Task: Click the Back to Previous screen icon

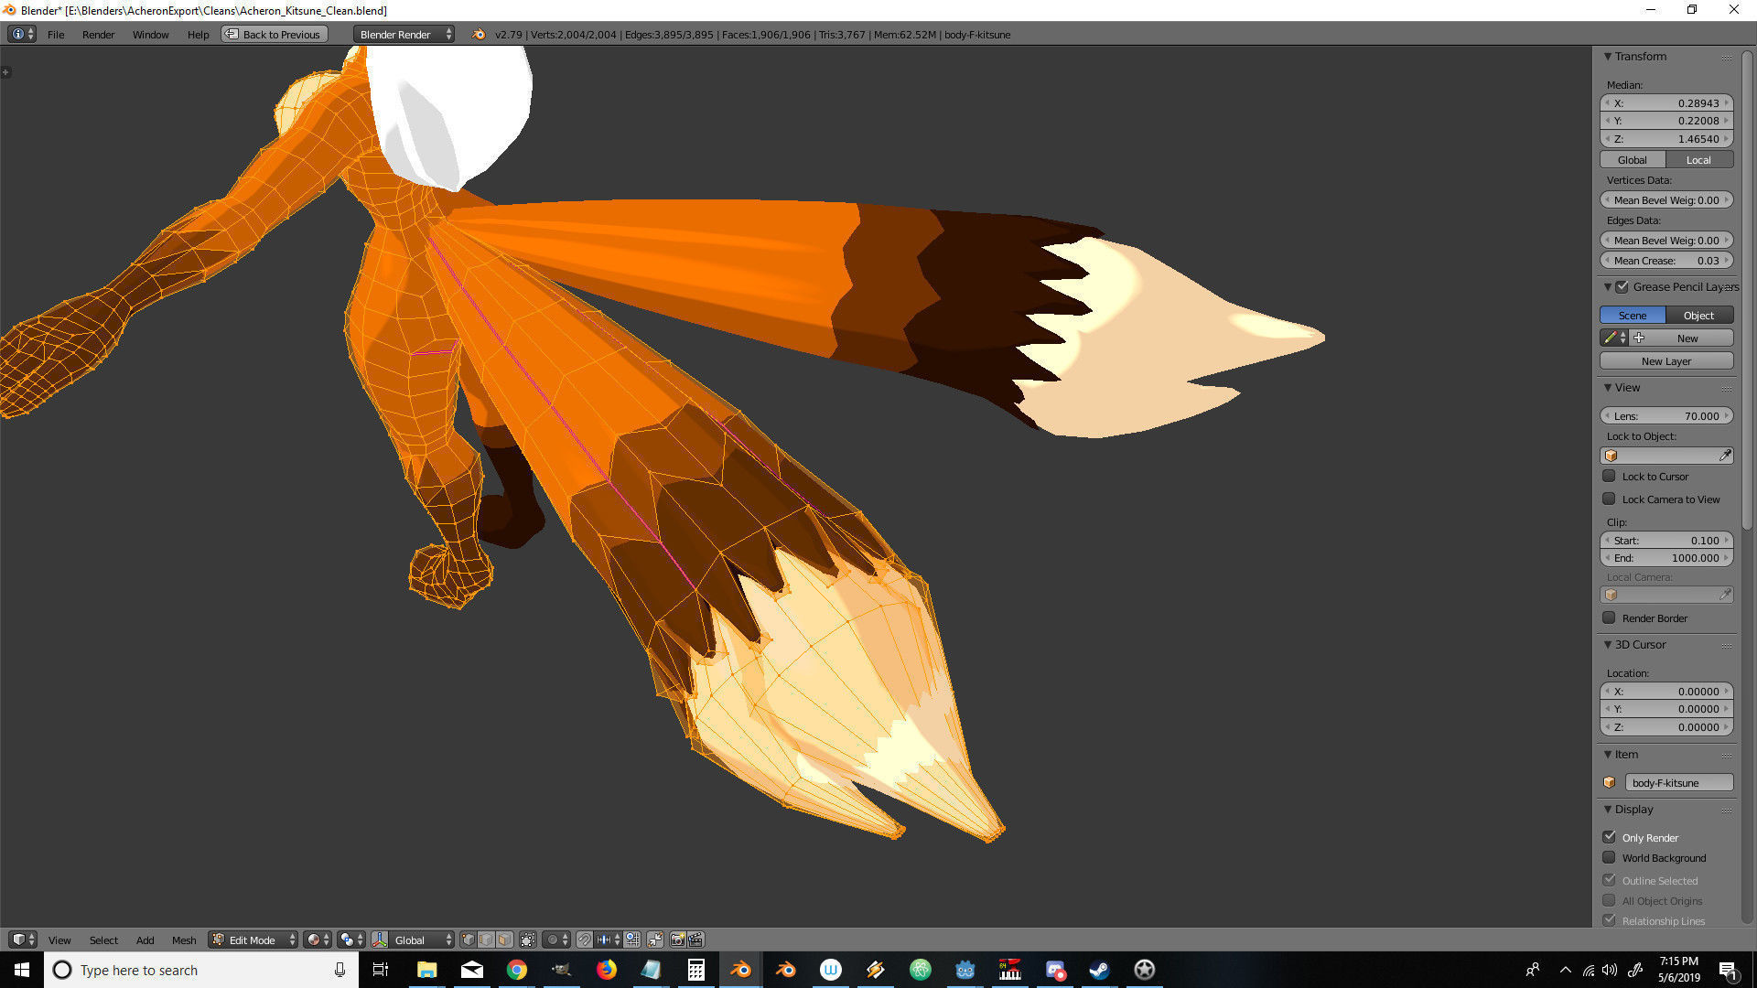Action: [x=232, y=34]
